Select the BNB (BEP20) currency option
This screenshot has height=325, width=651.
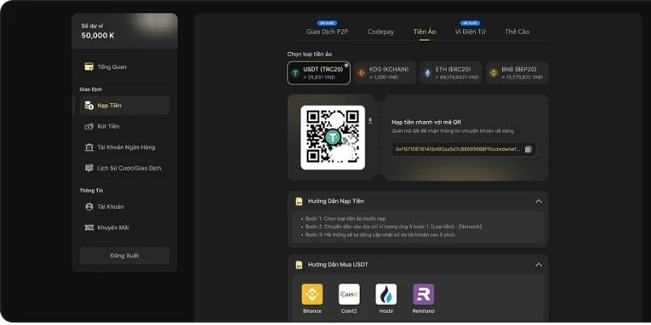517,73
